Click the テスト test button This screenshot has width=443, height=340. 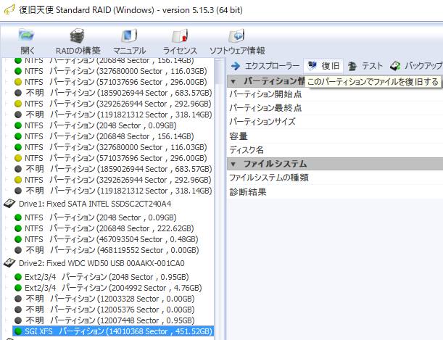point(366,66)
